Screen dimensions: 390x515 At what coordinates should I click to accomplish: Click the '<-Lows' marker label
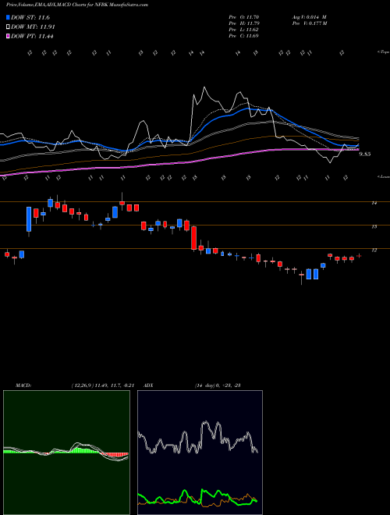pyautogui.click(x=383, y=176)
